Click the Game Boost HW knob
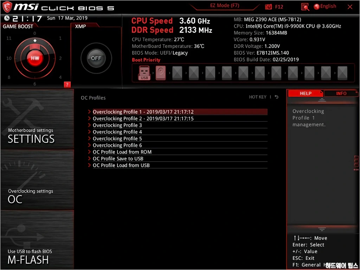Screen dimensions: 360x270 coord(35,58)
